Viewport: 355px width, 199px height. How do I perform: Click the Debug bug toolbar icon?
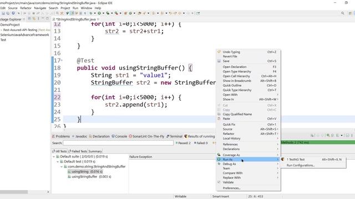[91, 13]
